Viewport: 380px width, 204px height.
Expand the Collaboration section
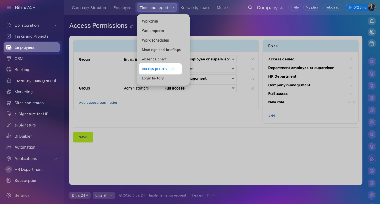click(x=56, y=26)
